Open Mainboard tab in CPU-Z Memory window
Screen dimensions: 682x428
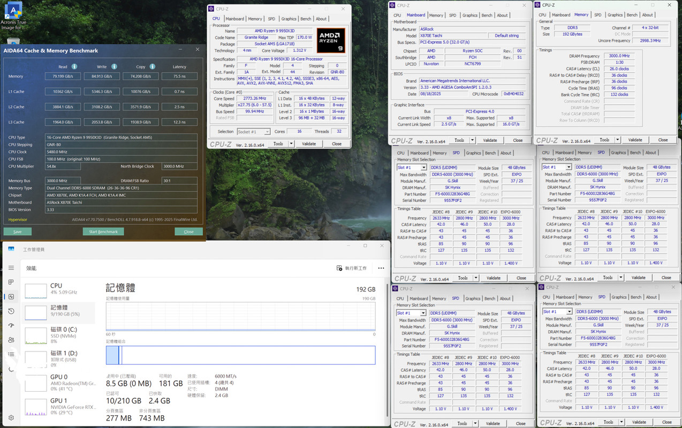[561, 15]
